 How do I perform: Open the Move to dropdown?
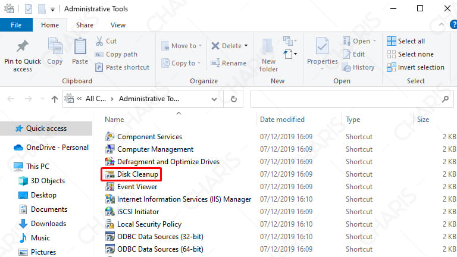pos(181,46)
